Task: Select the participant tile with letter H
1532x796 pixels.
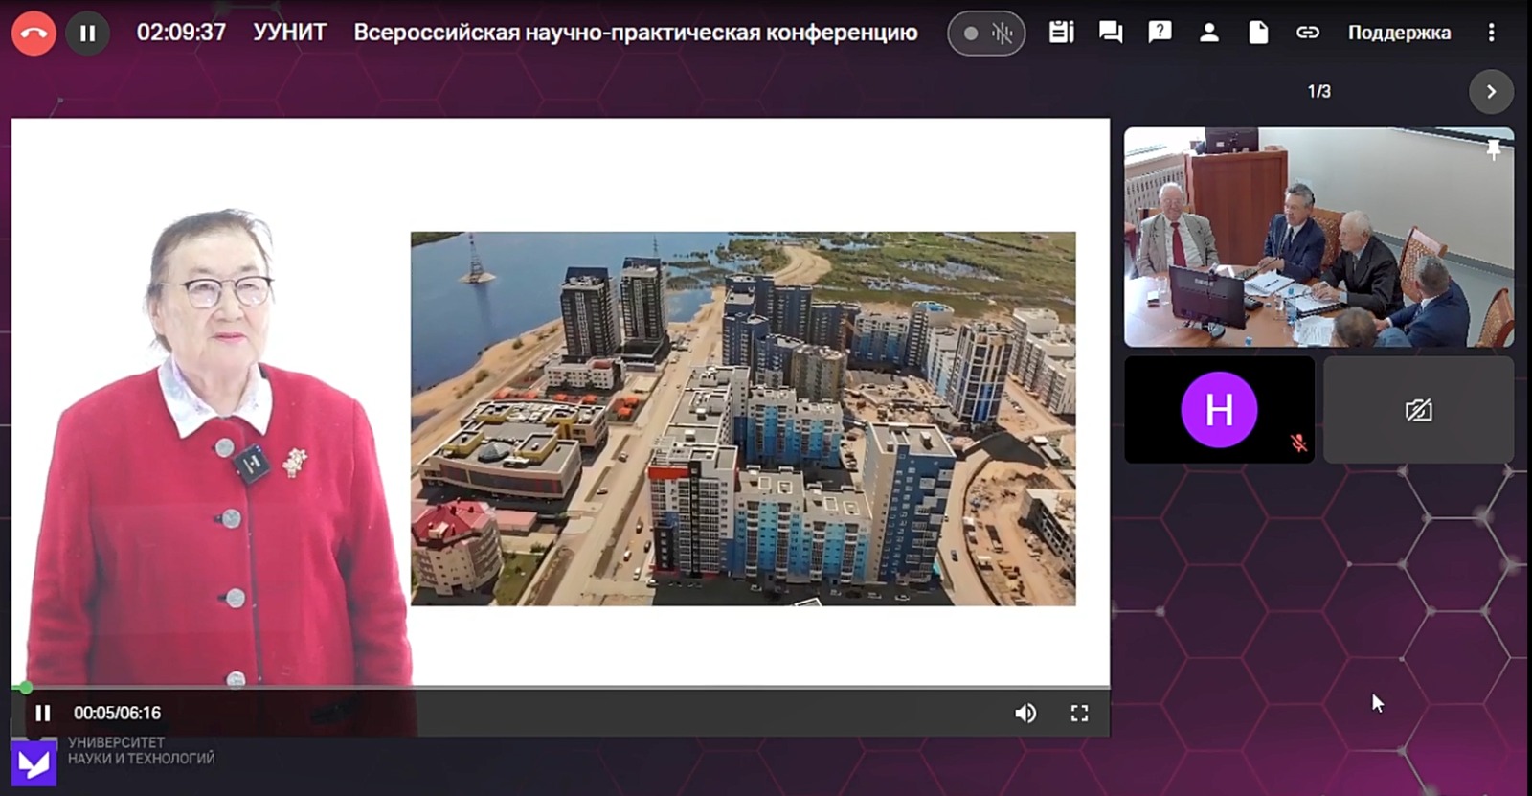Action: click(1219, 410)
